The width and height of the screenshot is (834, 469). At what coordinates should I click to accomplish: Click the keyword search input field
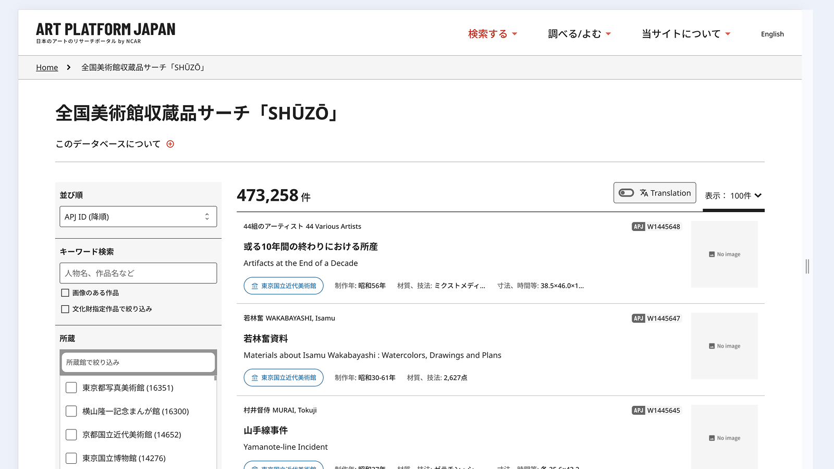point(138,273)
